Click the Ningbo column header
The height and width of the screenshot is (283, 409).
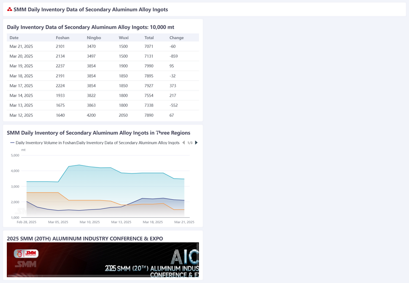[x=94, y=38]
